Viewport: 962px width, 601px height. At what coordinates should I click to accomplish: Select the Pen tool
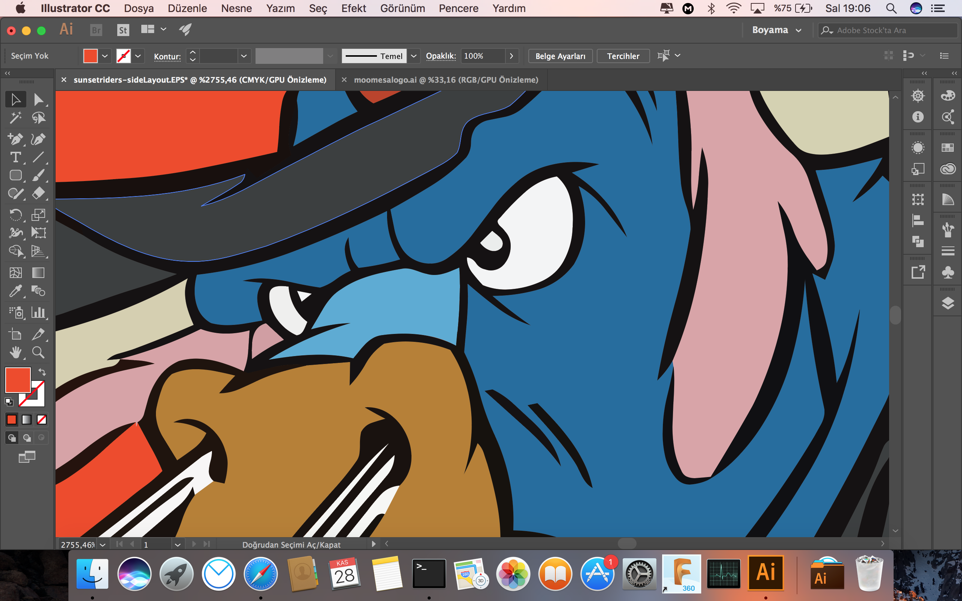point(15,139)
